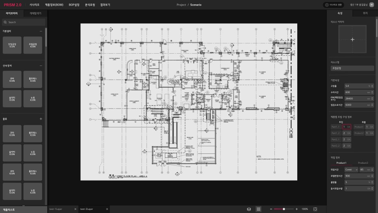Click the zoom out minus icon
The height and width of the screenshot is (213, 378).
[x=271, y=209]
